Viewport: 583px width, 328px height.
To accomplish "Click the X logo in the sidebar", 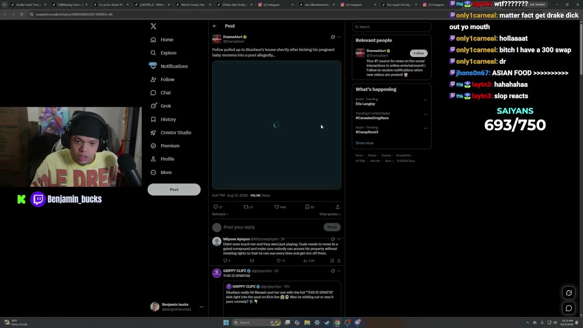I will tap(153, 26).
